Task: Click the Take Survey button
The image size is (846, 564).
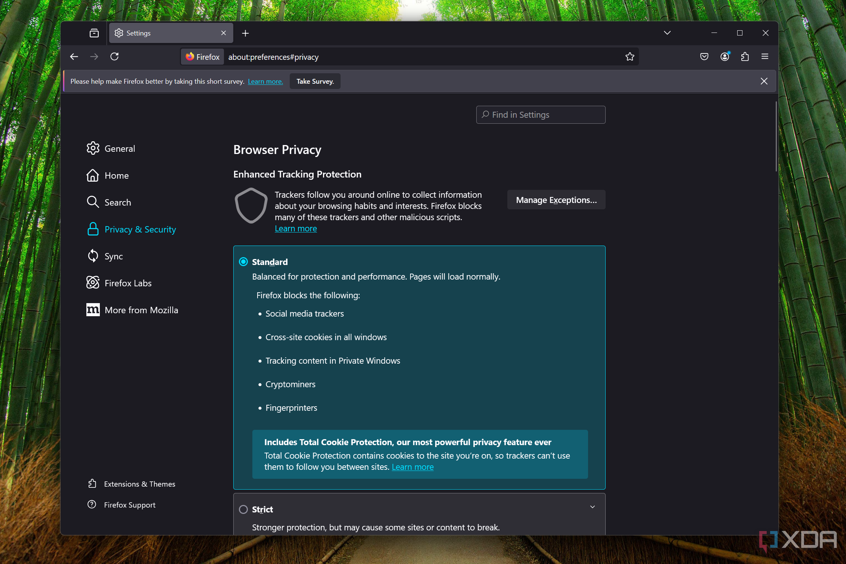Action: click(x=315, y=81)
